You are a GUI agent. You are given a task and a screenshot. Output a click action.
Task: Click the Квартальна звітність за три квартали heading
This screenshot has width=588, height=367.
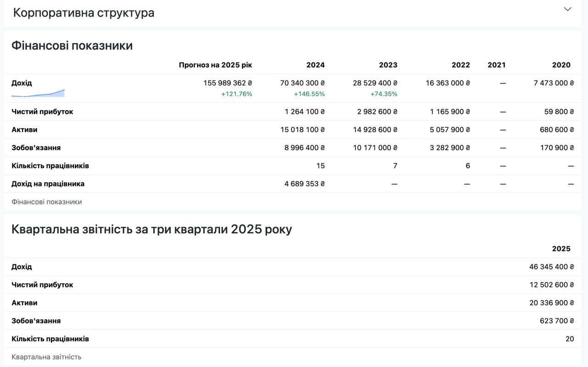click(152, 229)
